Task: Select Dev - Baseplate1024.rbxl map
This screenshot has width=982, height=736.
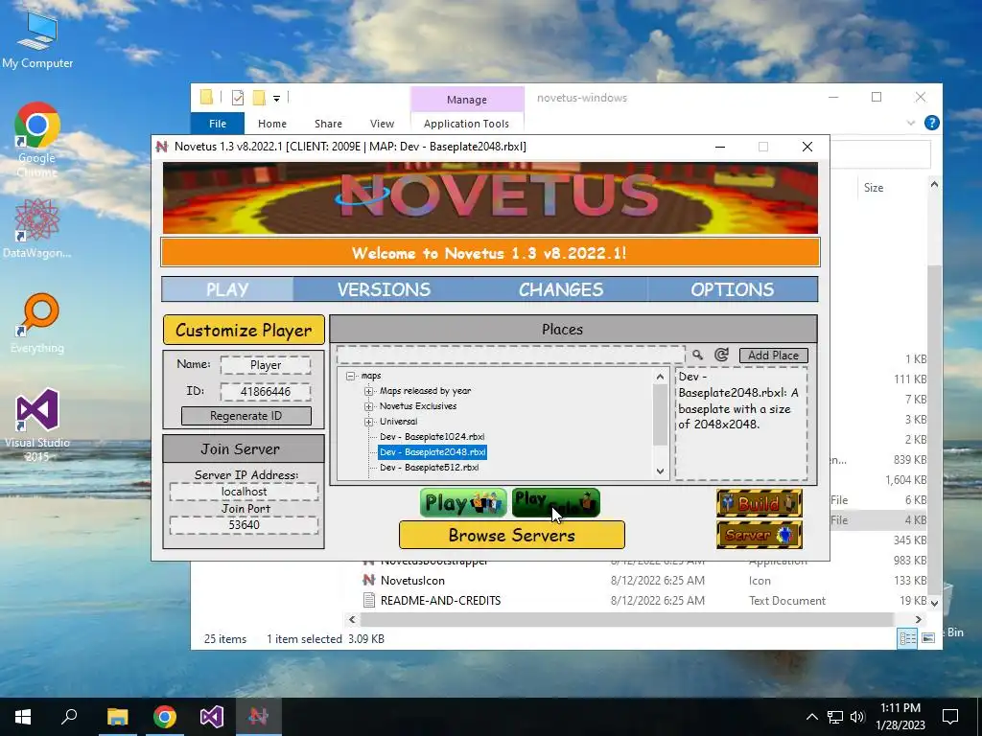Action: pyautogui.click(x=433, y=437)
